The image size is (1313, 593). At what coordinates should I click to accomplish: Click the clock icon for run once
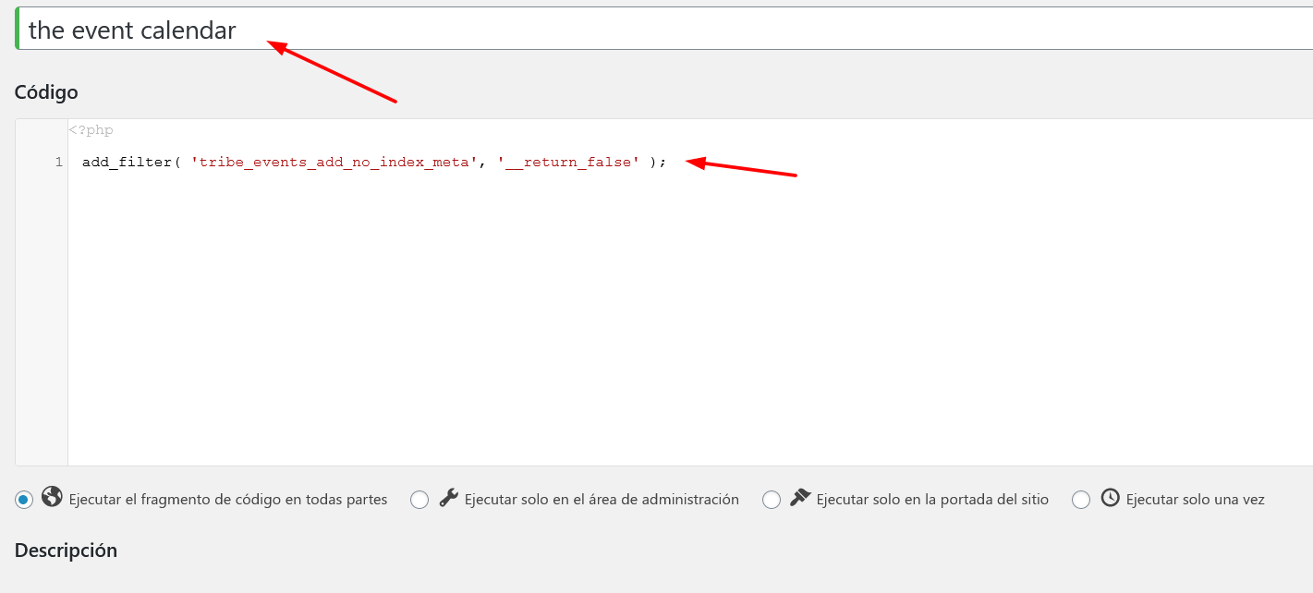tap(1110, 498)
